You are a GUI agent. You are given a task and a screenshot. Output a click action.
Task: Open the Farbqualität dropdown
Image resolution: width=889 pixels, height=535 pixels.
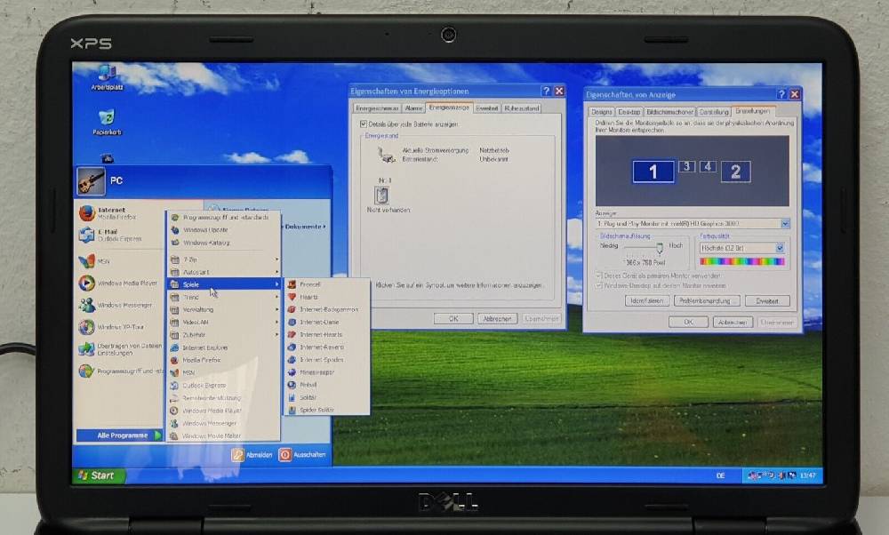tap(781, 248)
